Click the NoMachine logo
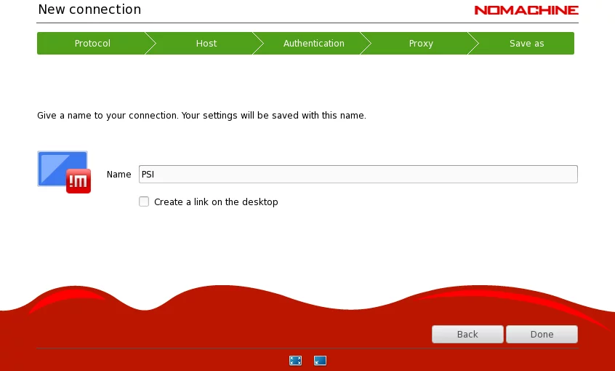Screen dimensions: 615x371 point(526,10)
